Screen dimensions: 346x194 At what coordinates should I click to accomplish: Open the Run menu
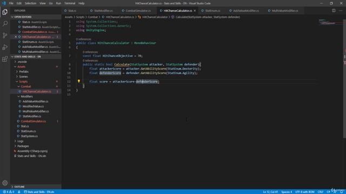click(x=58, y=3)
